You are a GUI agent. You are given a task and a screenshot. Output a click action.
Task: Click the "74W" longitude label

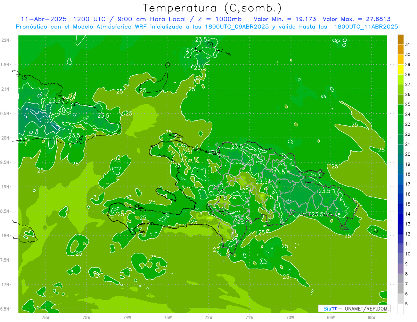pos(127,317)
